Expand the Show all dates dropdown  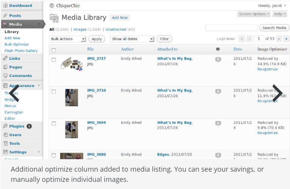pyautogui.click(x=132, y=39)
